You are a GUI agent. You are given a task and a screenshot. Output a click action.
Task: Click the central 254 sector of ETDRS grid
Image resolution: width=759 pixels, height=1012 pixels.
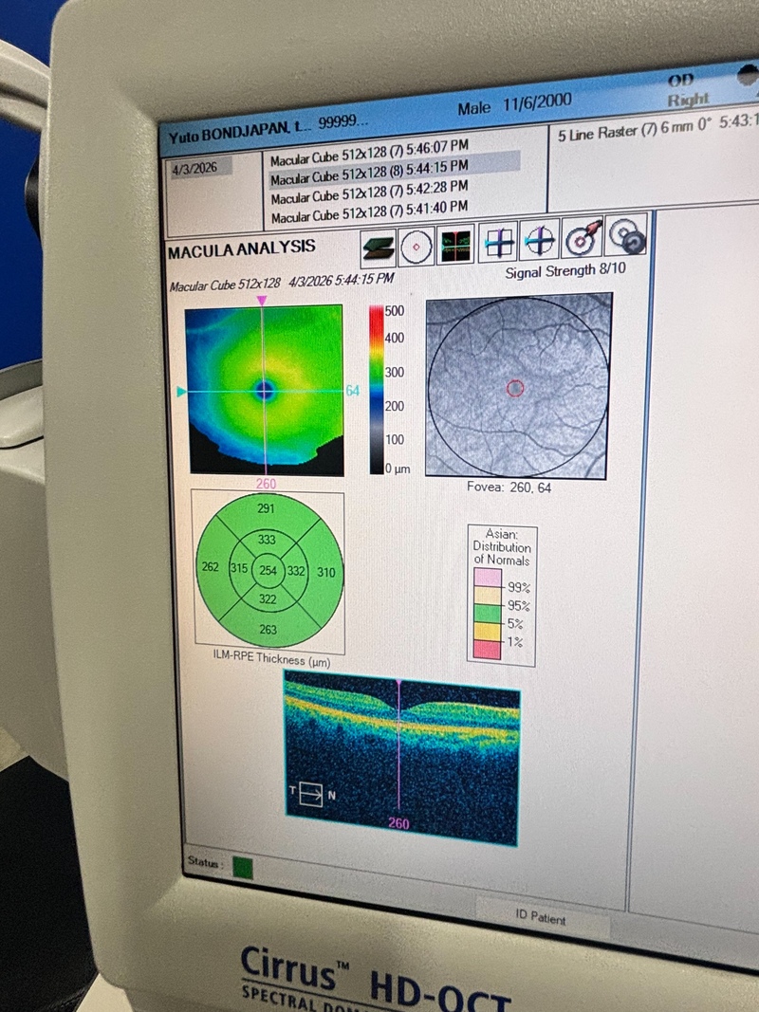(x=268, y=569)
